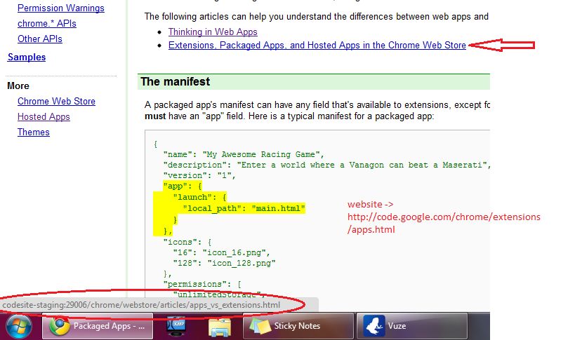Open the Thinking in Web Apps article

(213, 32)
